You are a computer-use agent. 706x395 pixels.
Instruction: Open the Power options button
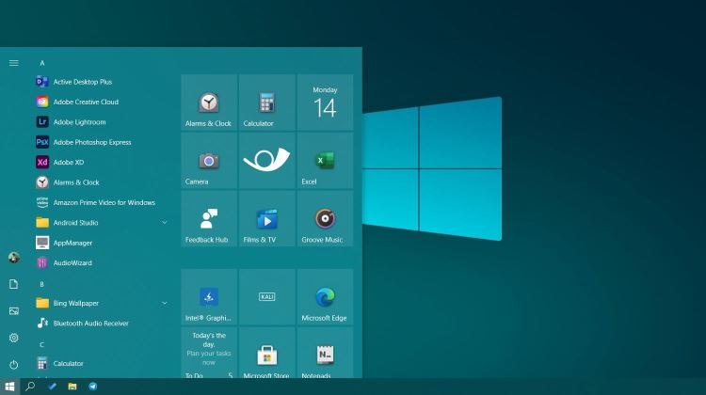coord(14,364)
